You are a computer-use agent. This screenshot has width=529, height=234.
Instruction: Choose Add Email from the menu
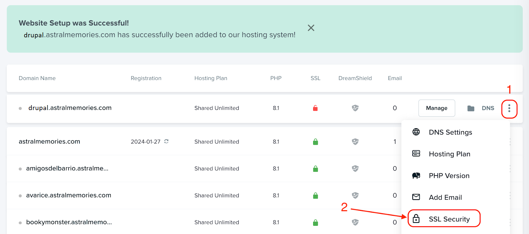click(x=445, y=197)
